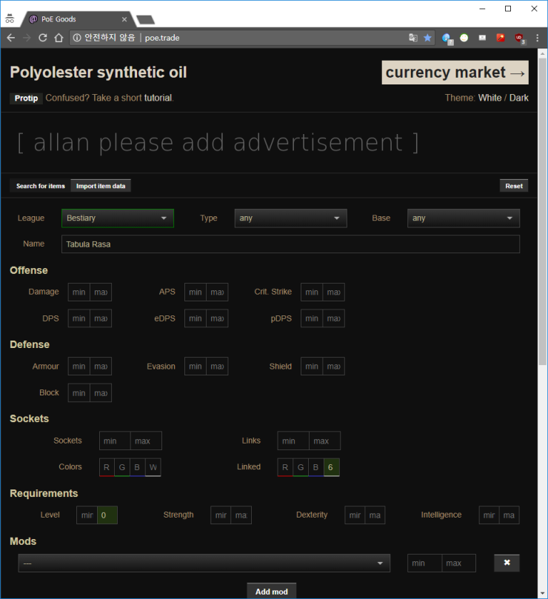
Task: Click the pDPS min field
Action: tap(312, 318)
